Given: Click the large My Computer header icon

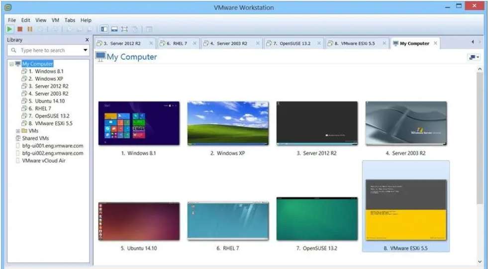Looking at the screenshot, I should [x=100, y=57].
